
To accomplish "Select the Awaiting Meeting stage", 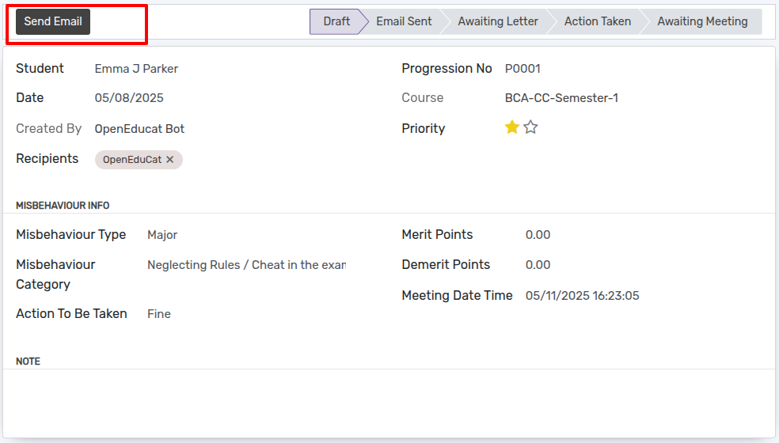I will pos(702,21).
